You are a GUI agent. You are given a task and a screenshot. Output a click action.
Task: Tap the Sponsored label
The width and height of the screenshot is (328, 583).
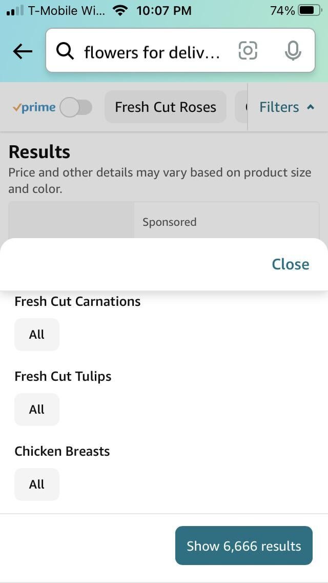[169, 222]
